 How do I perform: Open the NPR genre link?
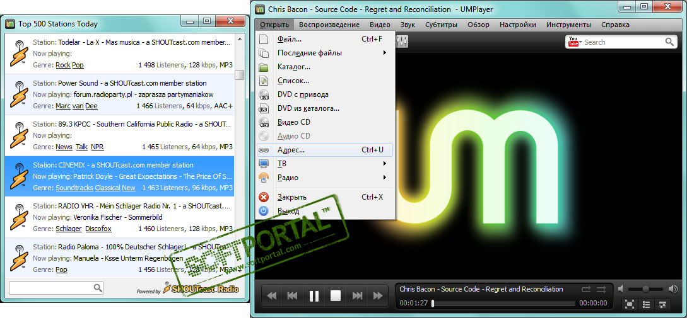pos(97,147)
